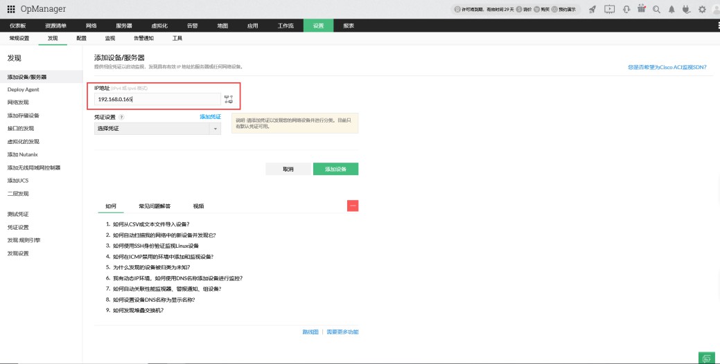Click the help icon next to 凭证设置
Viewport: 720px width, 364px height.
122,118
